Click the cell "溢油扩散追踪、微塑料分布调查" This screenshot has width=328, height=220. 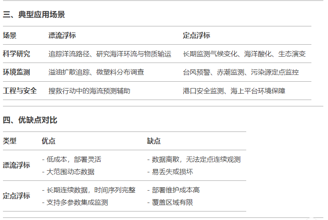(x=96, y=72)
